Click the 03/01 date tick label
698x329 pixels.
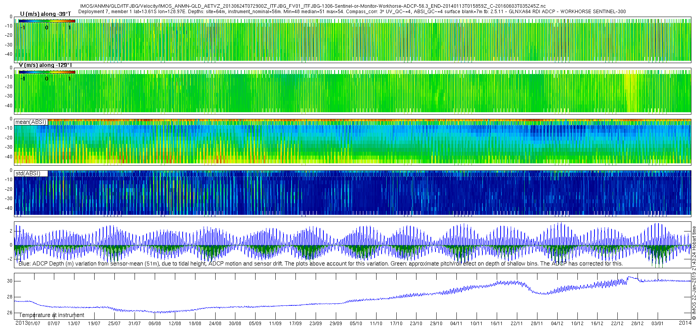(657, 324)
